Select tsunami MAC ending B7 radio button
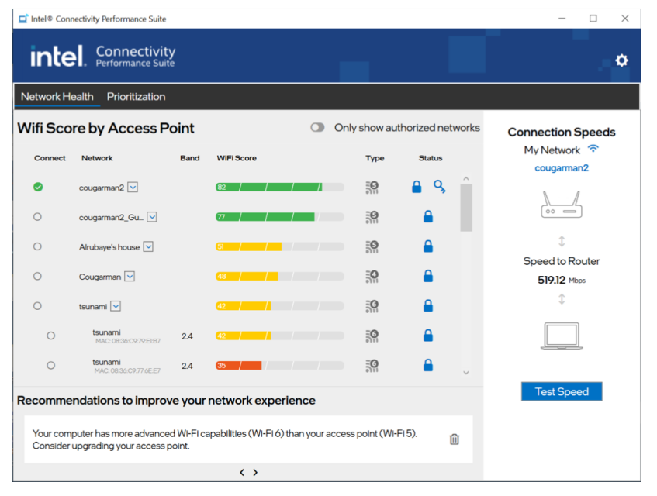Viewport: 657px width, 496px height. click(50, 336)
